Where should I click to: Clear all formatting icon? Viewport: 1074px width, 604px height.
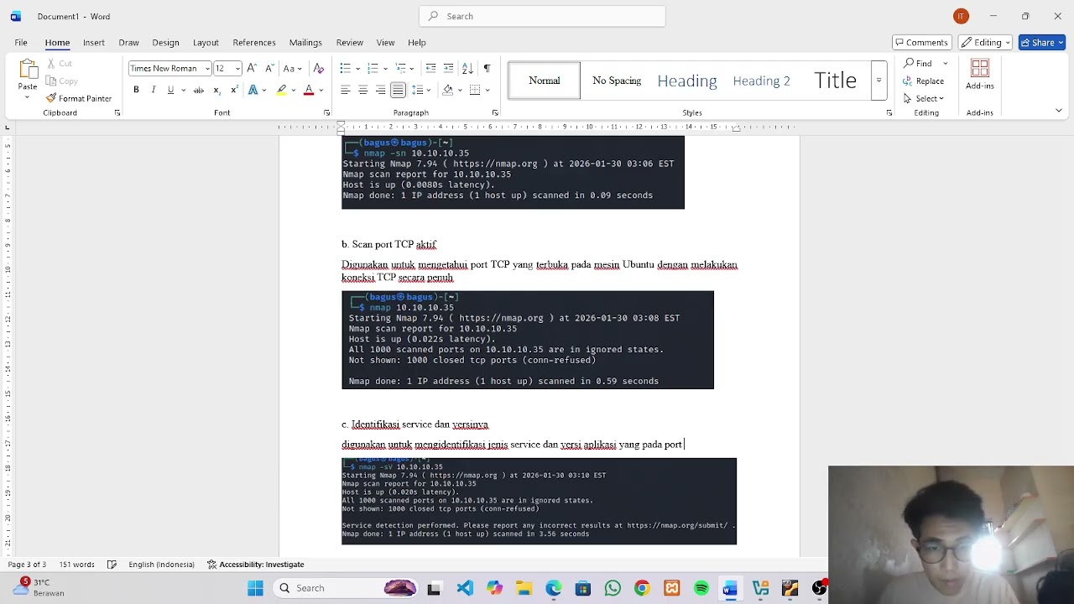[x=318, y=68]
